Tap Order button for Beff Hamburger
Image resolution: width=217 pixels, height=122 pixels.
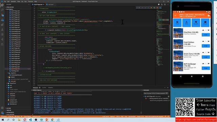tap(206, 68)
